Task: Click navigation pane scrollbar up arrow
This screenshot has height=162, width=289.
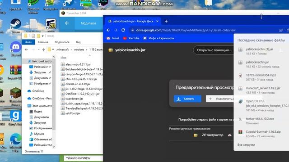Action: point(54,57)
